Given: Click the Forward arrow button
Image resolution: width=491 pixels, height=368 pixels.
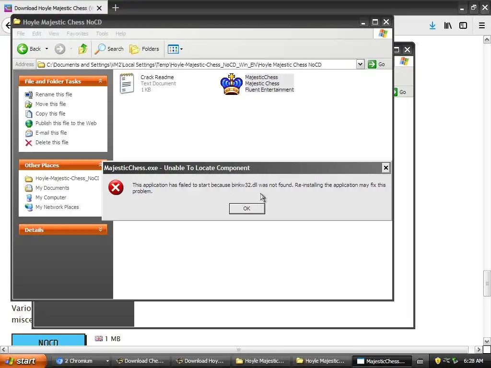Looking at the screenshot, I should tap(60, 49).
